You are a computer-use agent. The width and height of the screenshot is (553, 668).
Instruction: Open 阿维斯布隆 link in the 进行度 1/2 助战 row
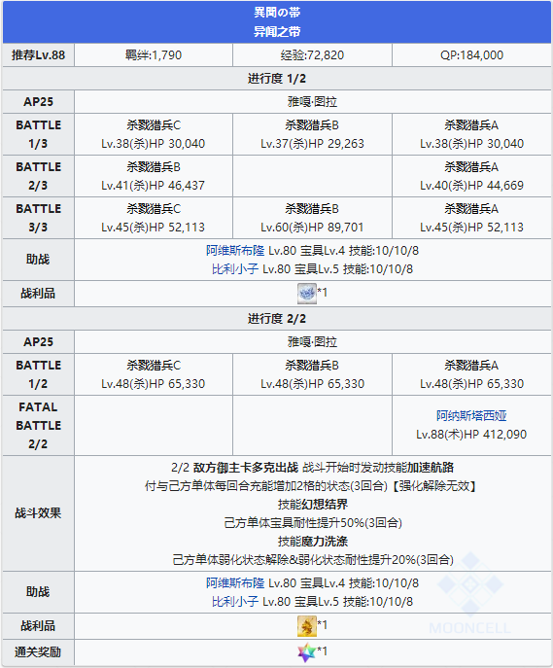pyautogui.click(x=235, y=251)
